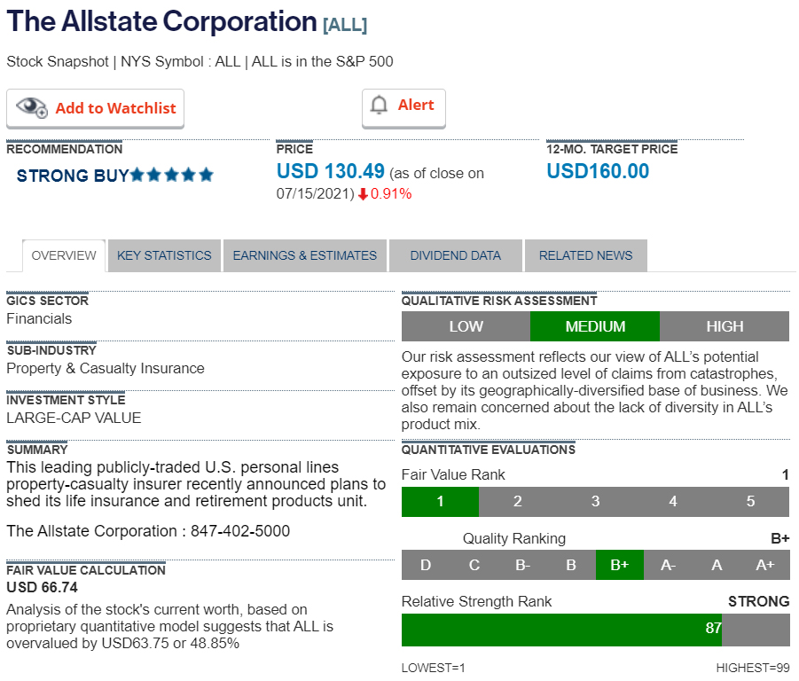Go to the Related News tab

coord(585,255)
